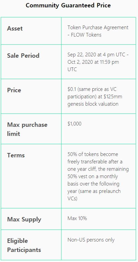The image size is (138, 262).
Task: Select the Max Supply row label
Action: [24, 219]
